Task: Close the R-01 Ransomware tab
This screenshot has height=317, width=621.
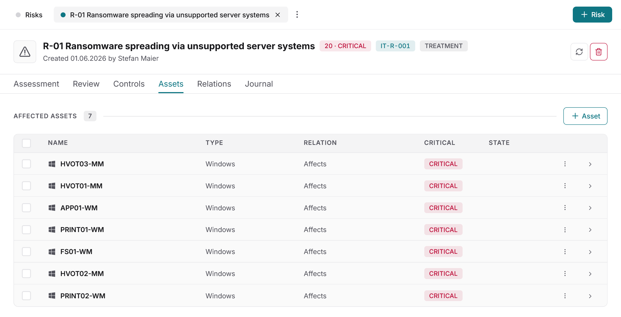Action: [278, 15]
